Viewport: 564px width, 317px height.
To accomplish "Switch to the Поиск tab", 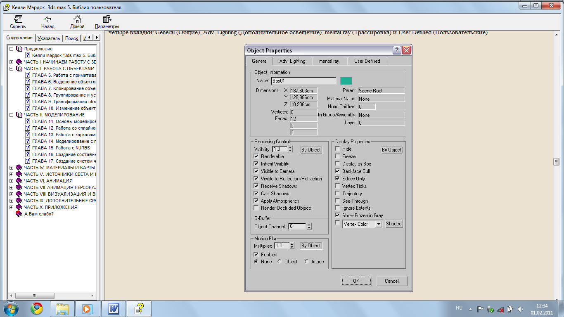I will coord(72,38).
